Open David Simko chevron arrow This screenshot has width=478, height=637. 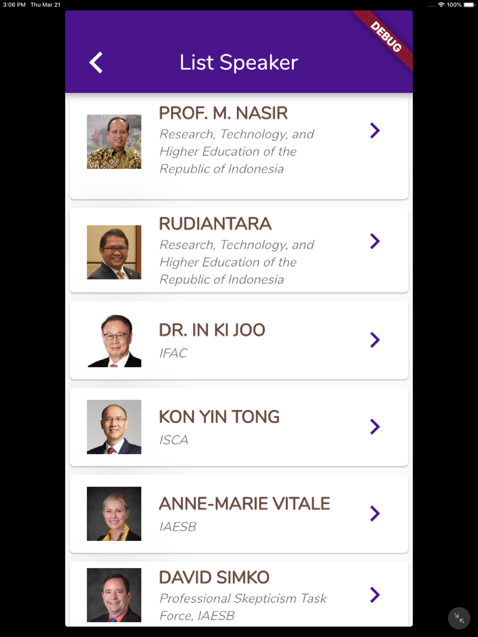[375, 595]
